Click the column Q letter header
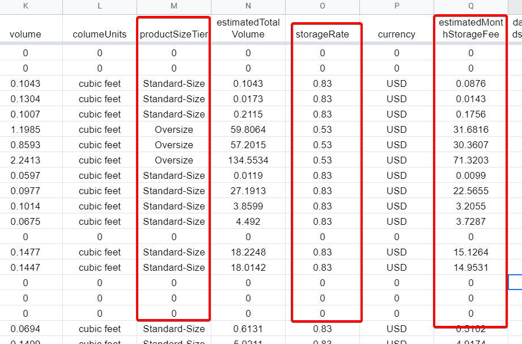 tap(470, 6)
